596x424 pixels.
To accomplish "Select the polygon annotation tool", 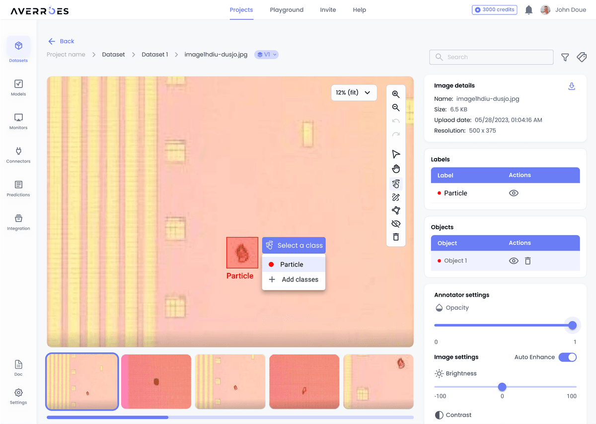I will [396, 210].
